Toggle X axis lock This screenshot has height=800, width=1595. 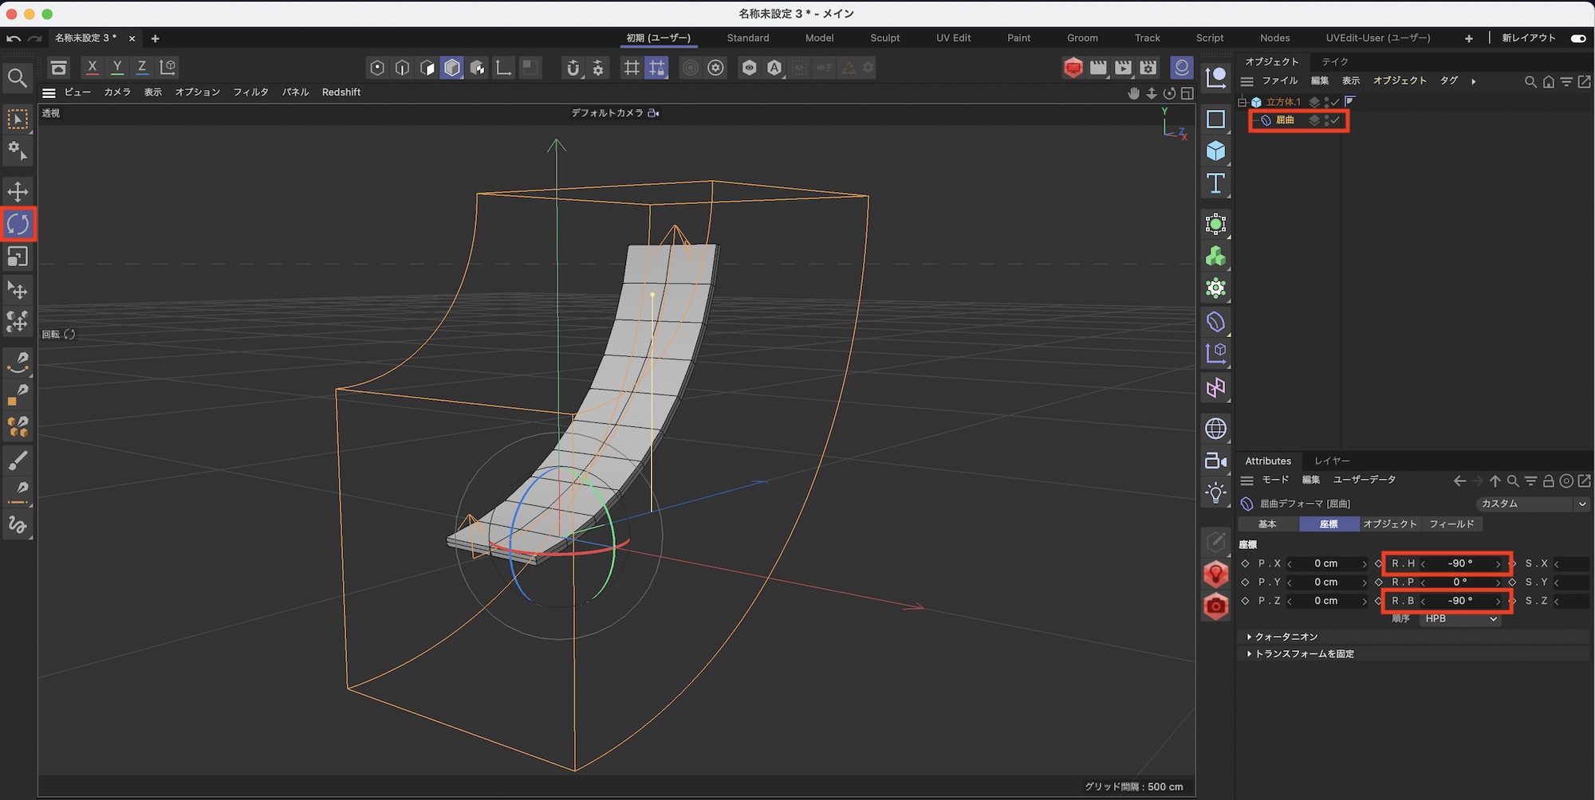[93, 68]
